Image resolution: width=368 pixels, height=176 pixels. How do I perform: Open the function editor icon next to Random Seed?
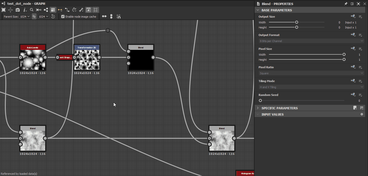[352, 95]
